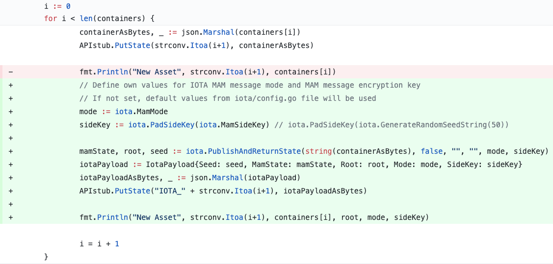Click the 'for i < len(containers)' line

(99, 18)
